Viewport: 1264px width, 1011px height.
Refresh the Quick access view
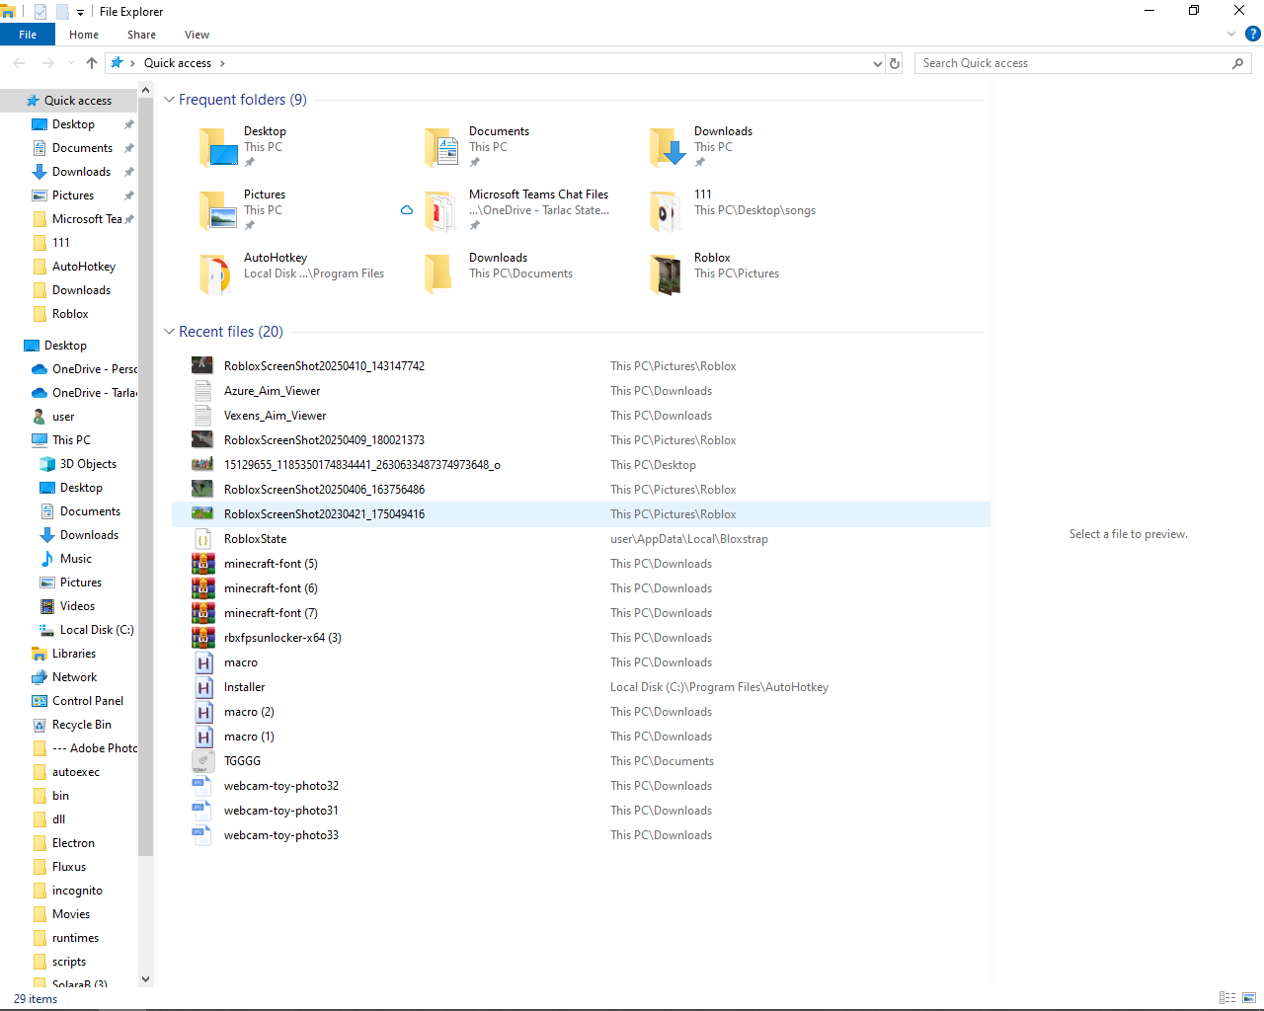895,63
